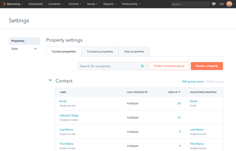The image size is (236, 151).
Task: Click the Edit group name link
Action: pyautogui.click(x=192, y=81)
